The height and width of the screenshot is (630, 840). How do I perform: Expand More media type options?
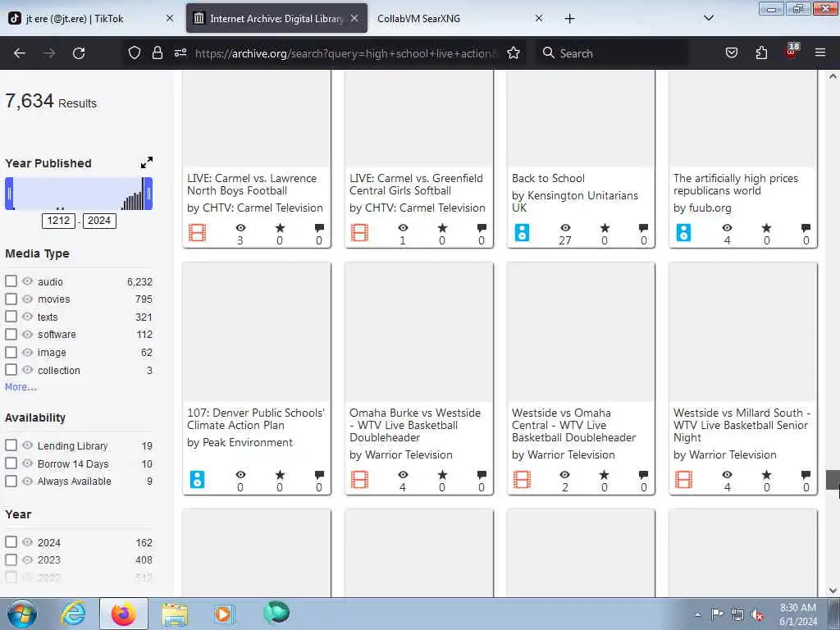[x=21, y=387]
